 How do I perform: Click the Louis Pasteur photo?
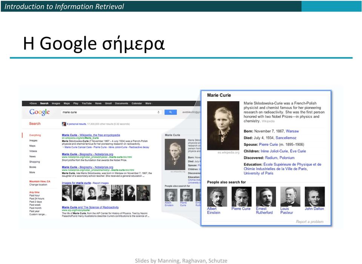pyautogui.click(x=290, y=197)
